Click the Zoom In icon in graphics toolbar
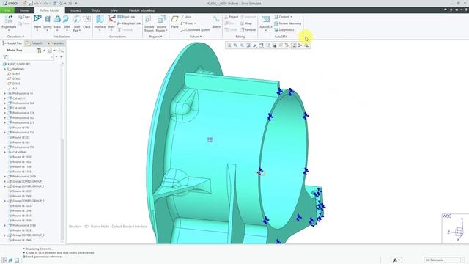Image resolution: width=469 pixels, height=264 pixels. click(235, 45)
